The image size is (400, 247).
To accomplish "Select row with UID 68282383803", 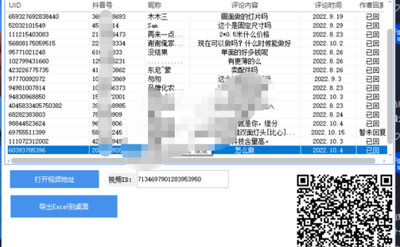I will (x=197, y=114).
